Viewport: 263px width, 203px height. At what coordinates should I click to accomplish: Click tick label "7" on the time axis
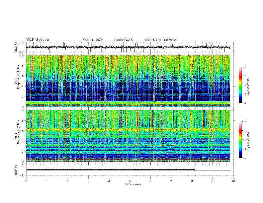pos(171,181)
